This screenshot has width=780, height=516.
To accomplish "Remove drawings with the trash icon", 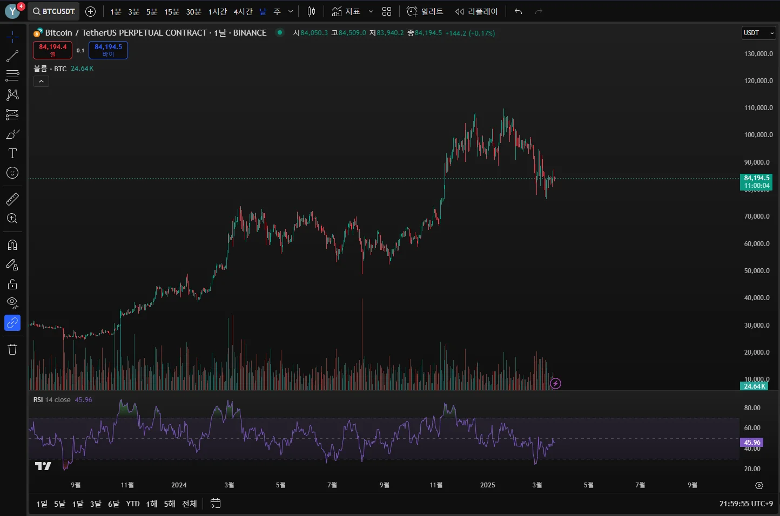I will coord(12,349).
